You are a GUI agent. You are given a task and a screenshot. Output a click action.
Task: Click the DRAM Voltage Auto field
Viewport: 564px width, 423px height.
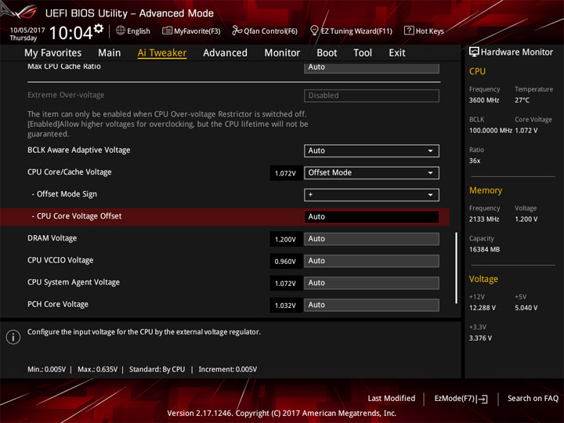pos(371,239)
